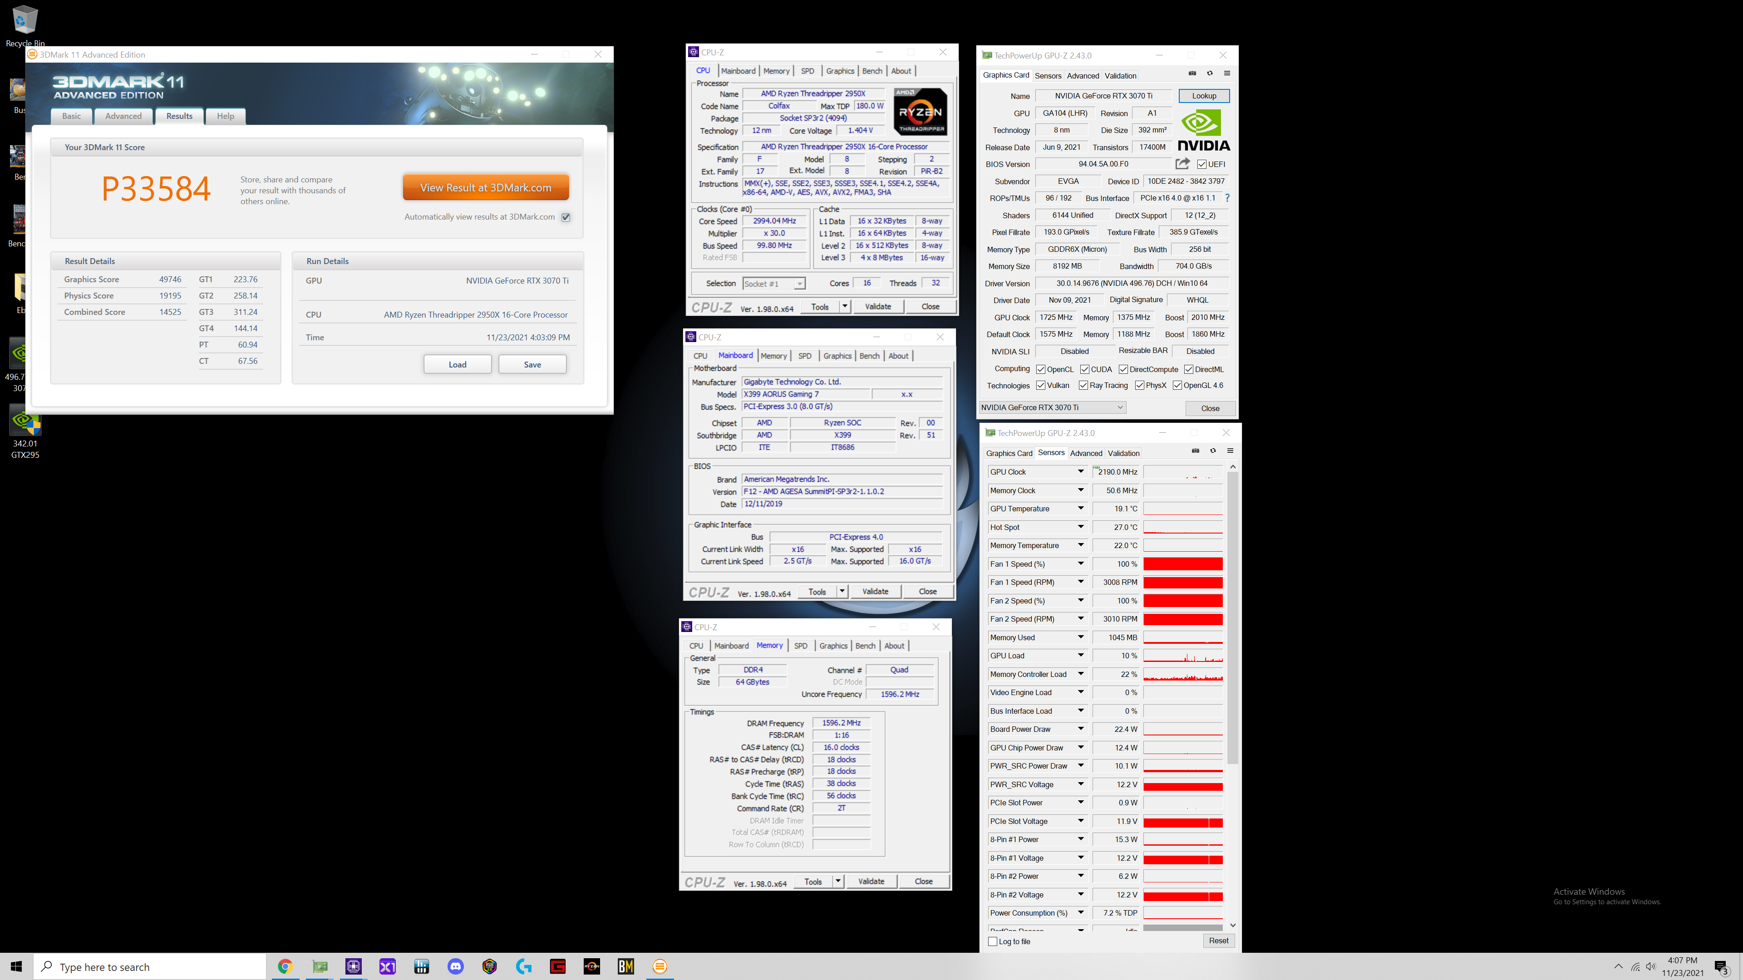
Task: Open the Socket #1 selection dropdown
Action: [x=773, y=284]
